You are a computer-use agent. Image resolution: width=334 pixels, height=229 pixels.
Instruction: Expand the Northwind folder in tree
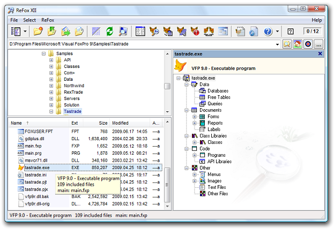[x=51, y=86]
